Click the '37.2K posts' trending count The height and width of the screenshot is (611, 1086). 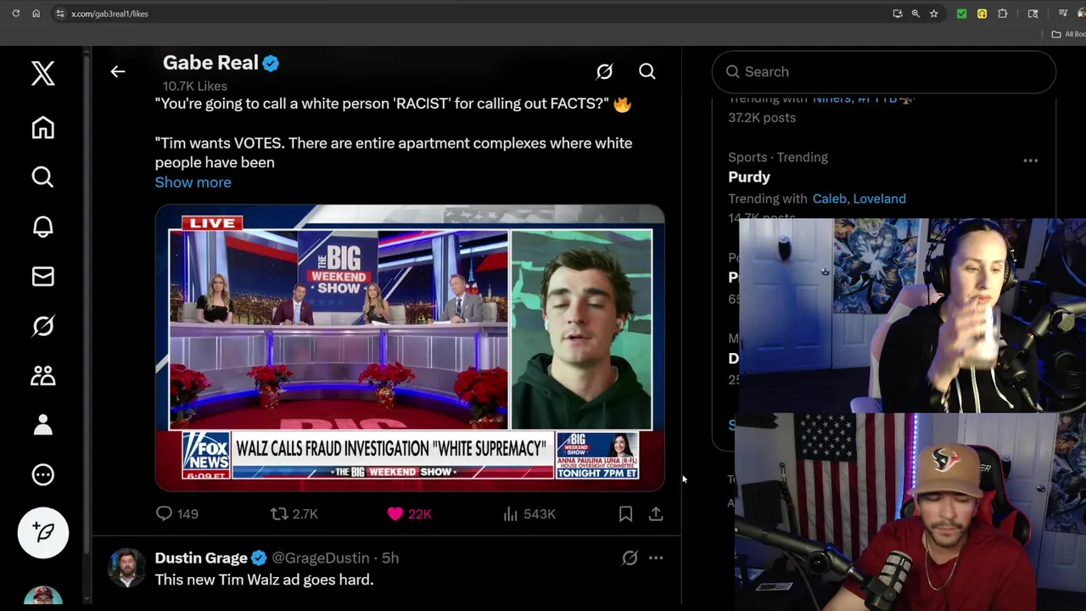coord(762,117)
